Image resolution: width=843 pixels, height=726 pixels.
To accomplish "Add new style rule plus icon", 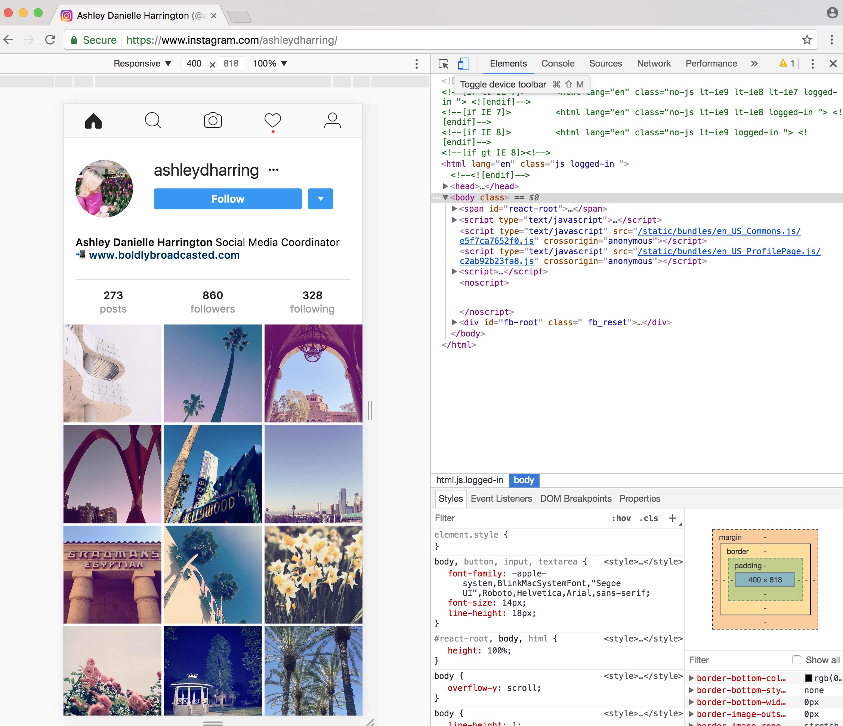I will [x=672, y=518].
